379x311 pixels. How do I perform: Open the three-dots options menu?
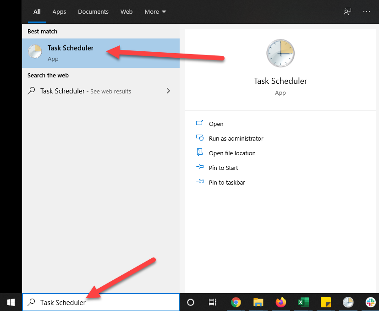point(367,11)
